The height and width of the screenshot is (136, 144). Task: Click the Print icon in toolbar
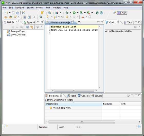(x=18, y=13)
